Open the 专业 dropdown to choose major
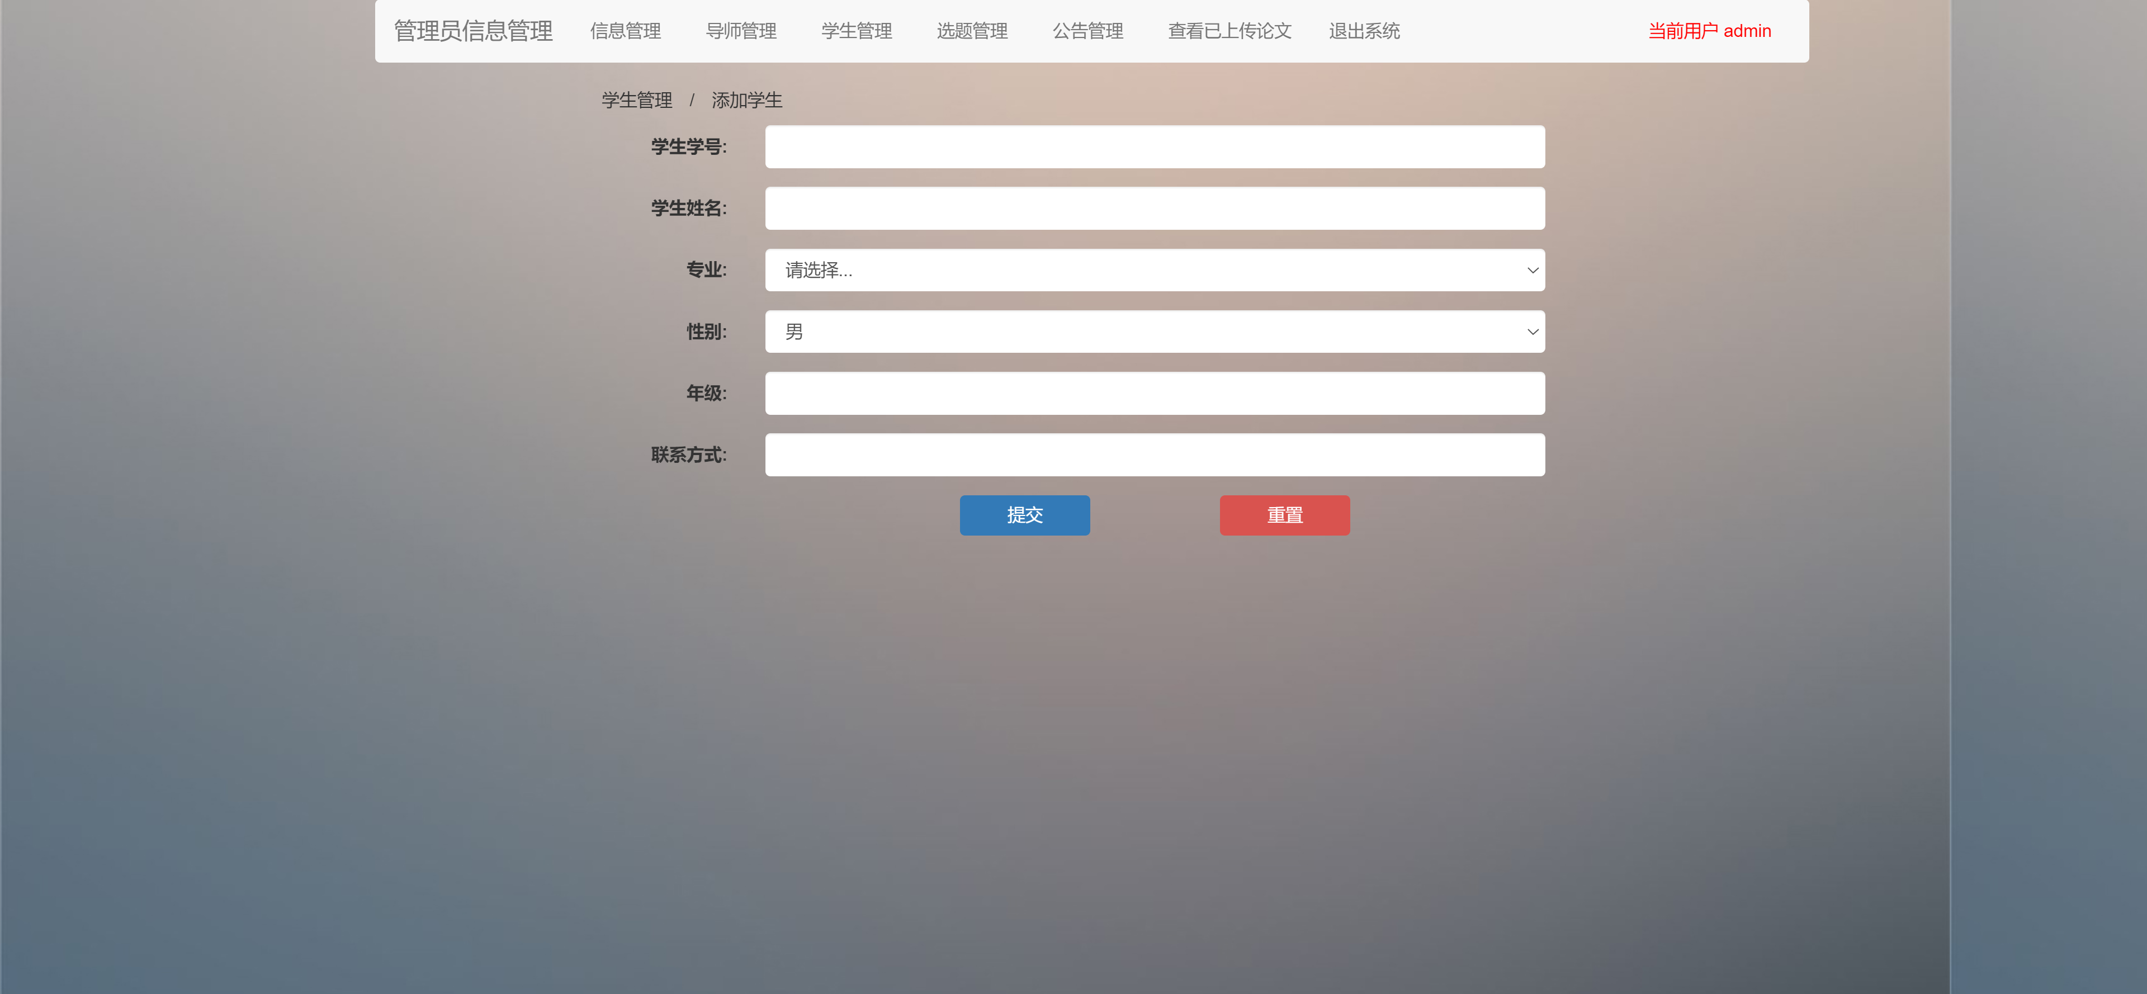2147x994 pixels. tap(1155, 270)
